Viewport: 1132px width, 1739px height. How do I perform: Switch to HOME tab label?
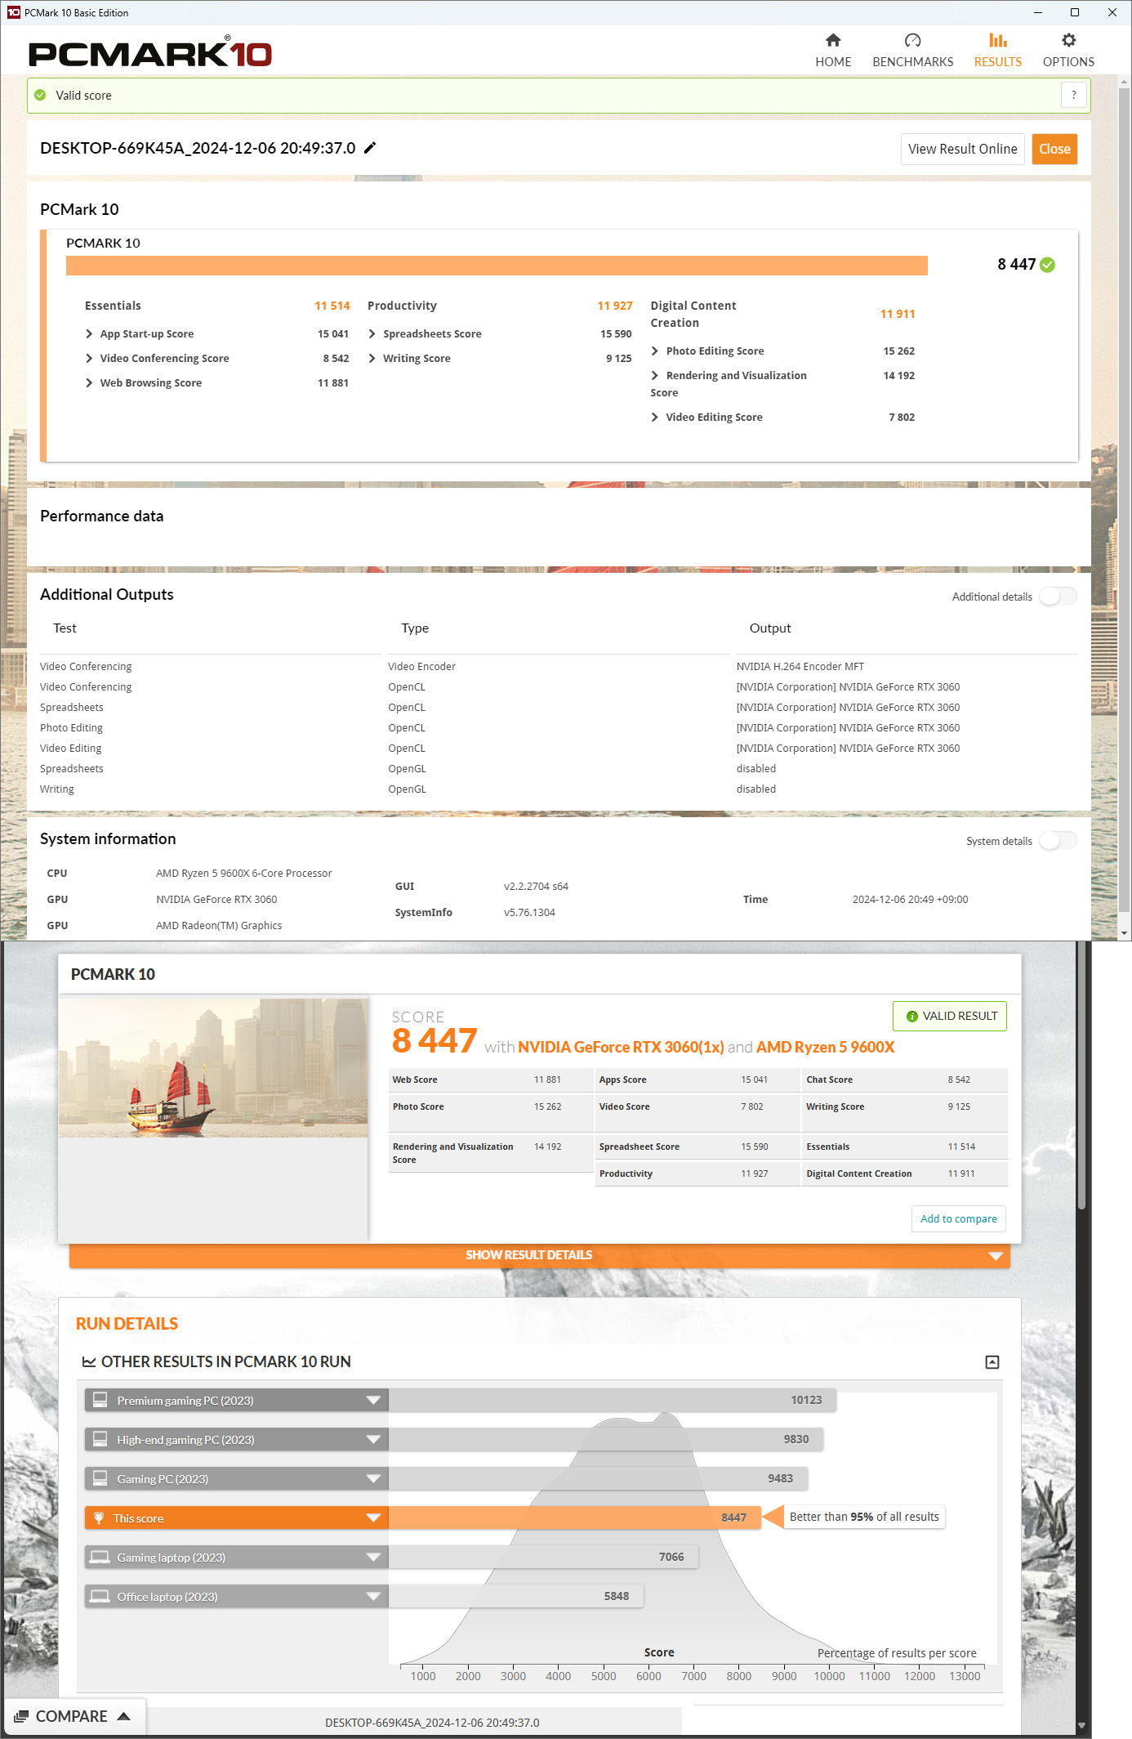click(x=833, y=62)
